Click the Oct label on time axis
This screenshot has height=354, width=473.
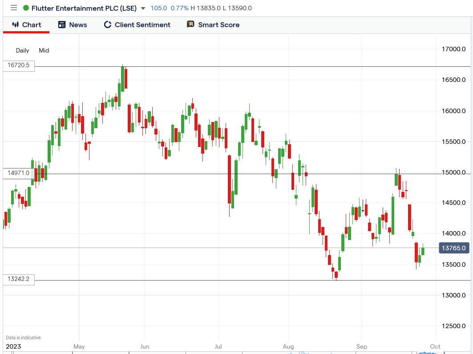[x=435, y=346]
